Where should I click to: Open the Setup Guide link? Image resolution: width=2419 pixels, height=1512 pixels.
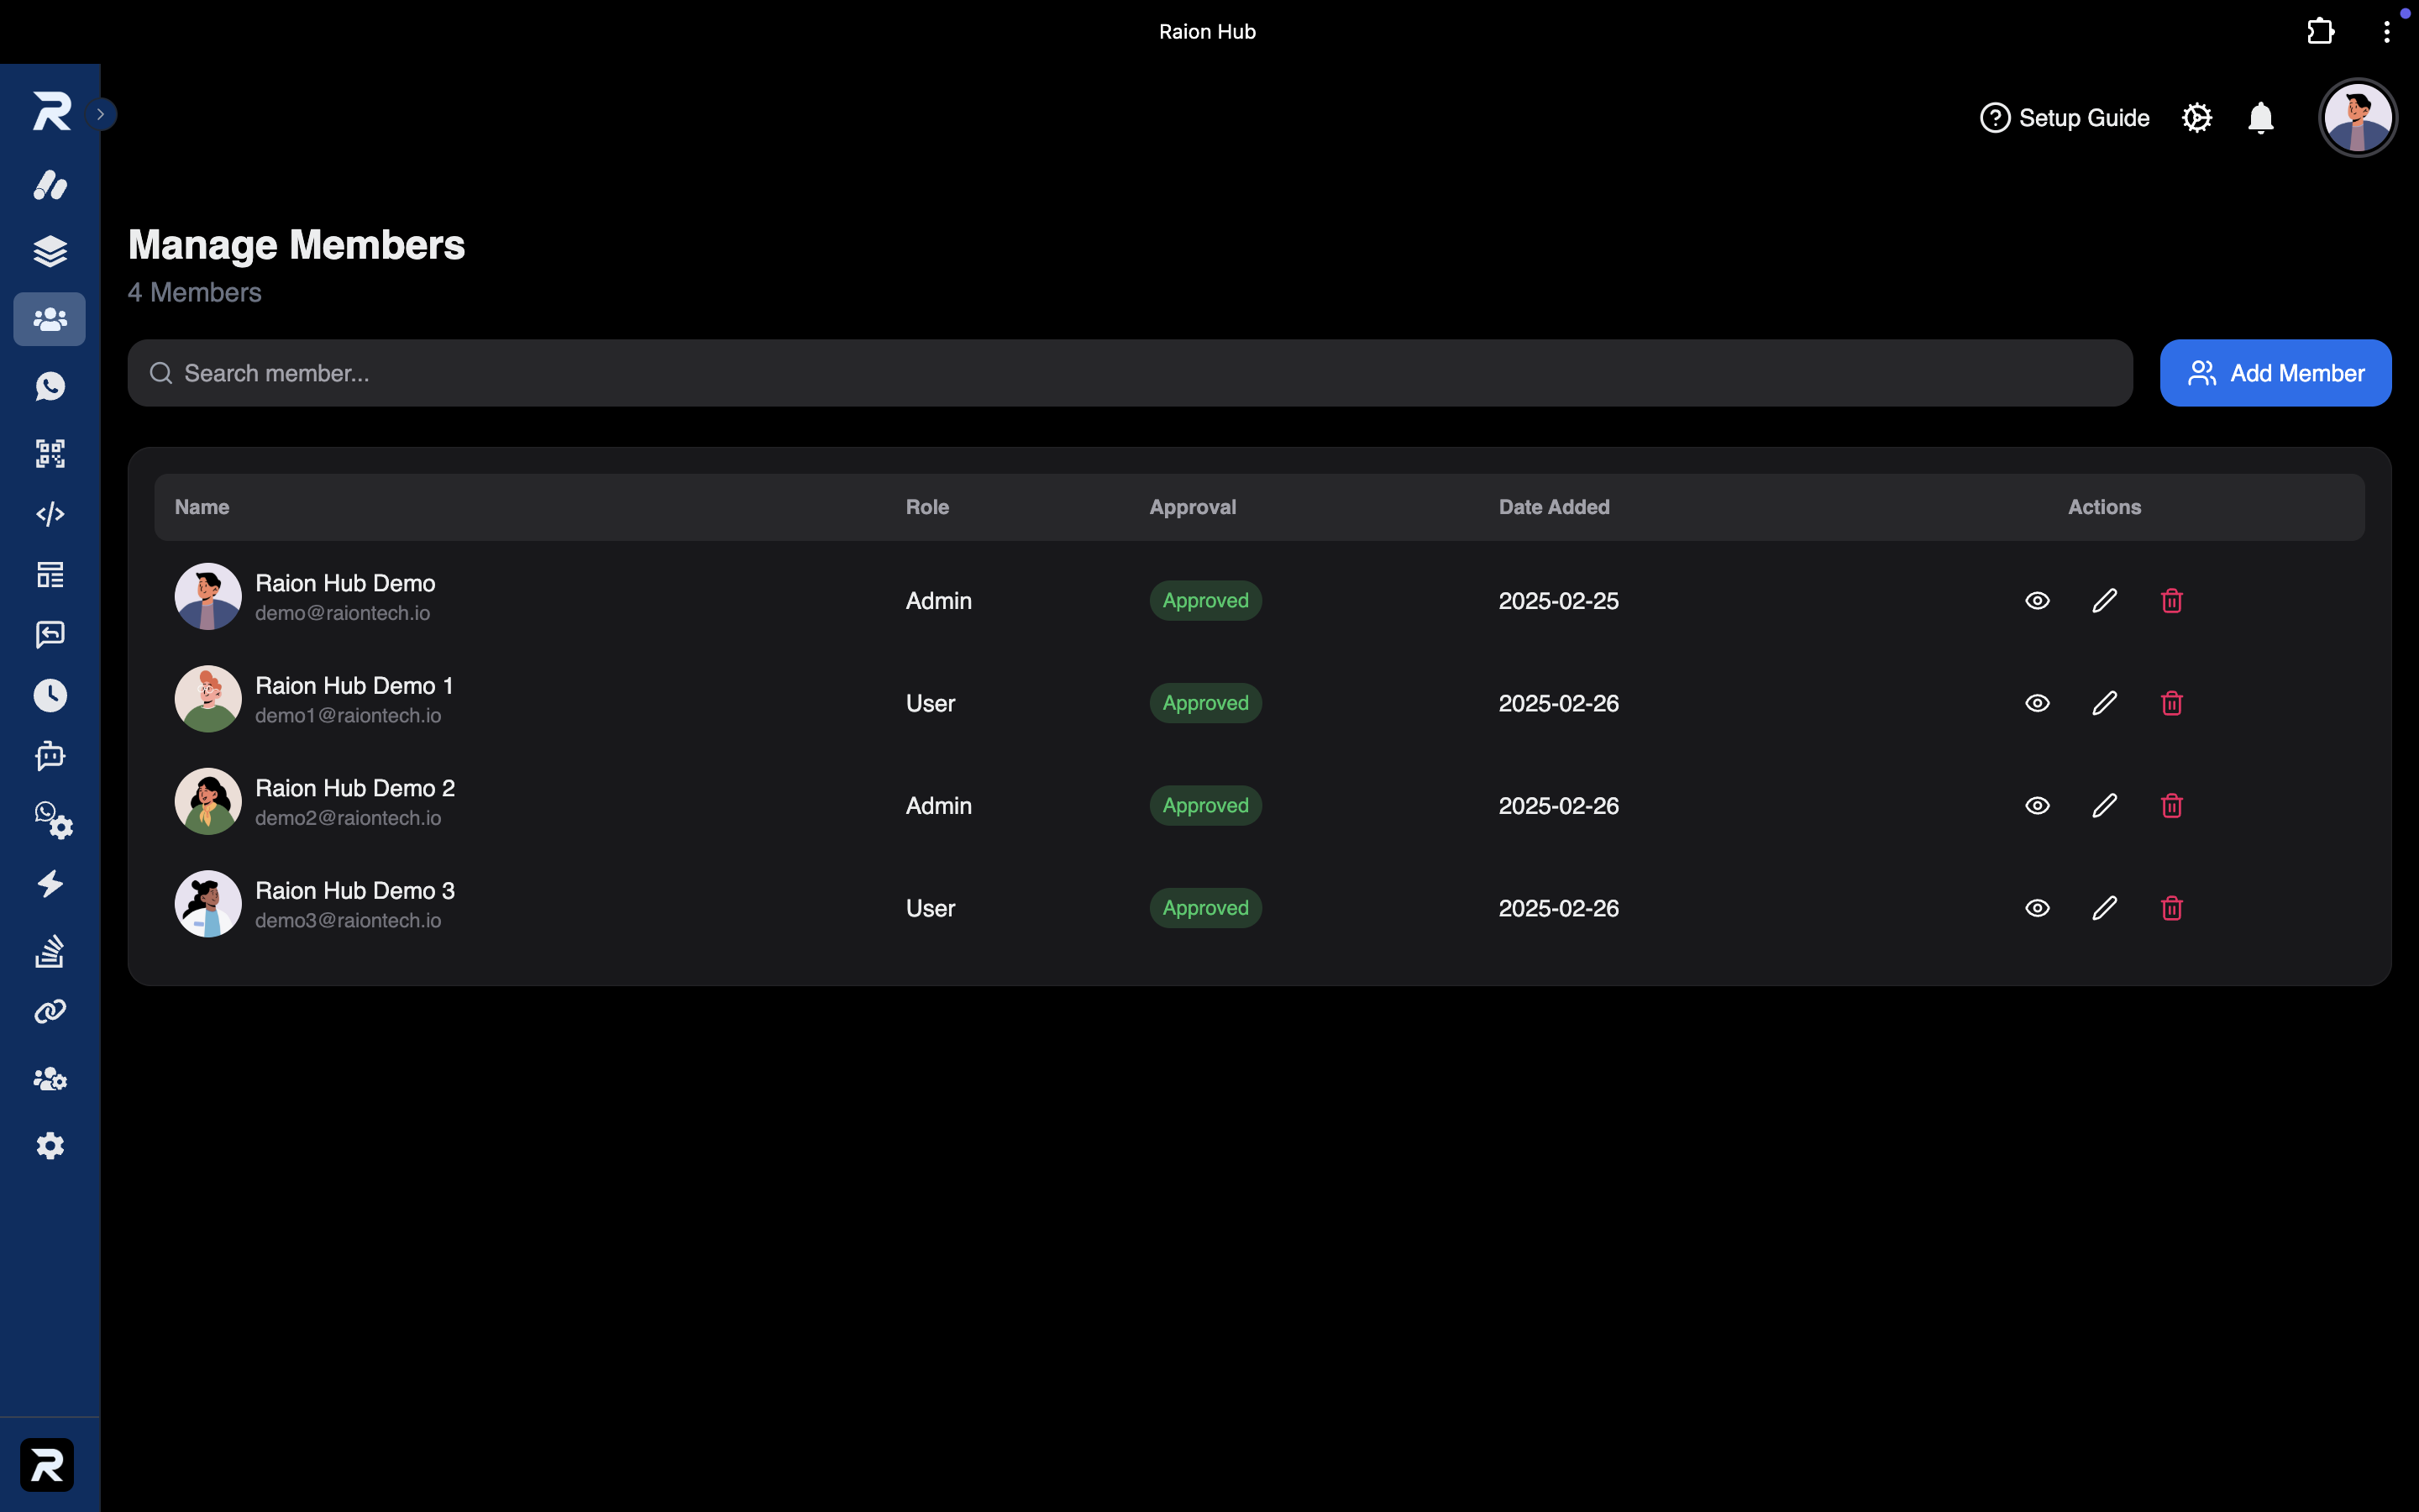coord(2065,118)
